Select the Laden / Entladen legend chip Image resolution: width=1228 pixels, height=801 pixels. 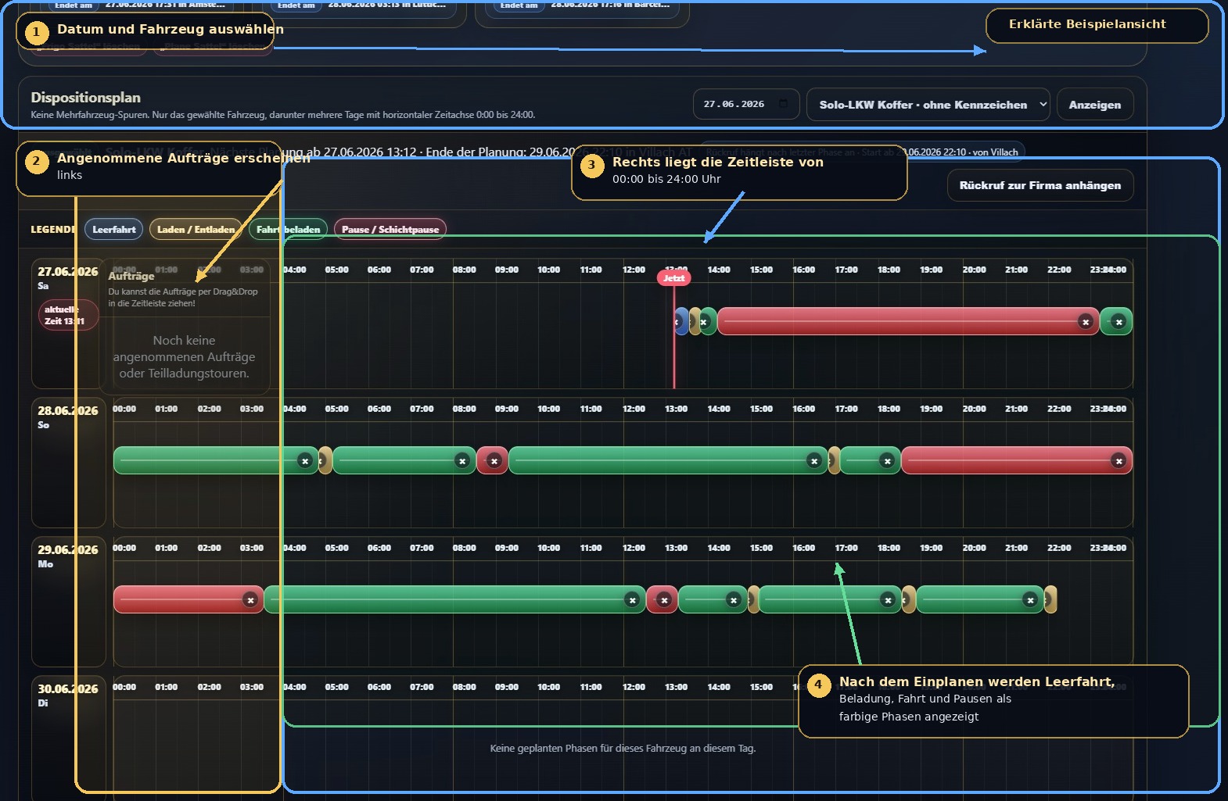196,229
